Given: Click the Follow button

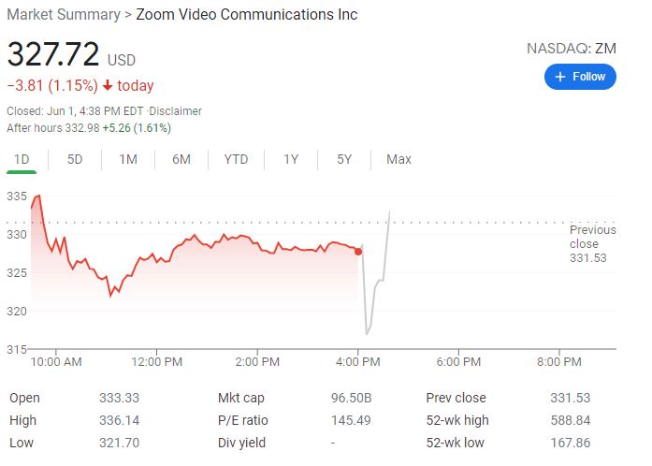Looking at the screenshot, I should click(580, 77).
